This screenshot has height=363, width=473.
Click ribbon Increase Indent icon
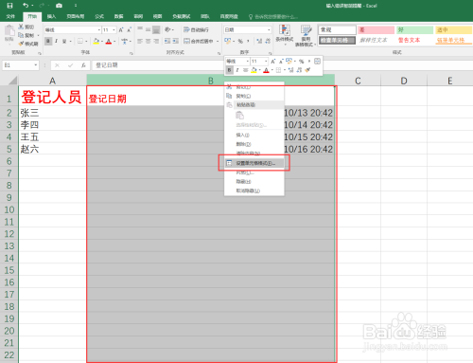(176, 41)
